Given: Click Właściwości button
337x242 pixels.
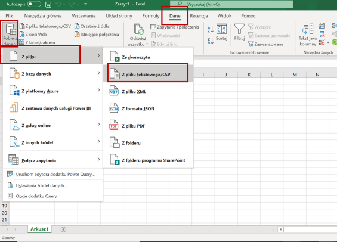Looking at the screenshot, I should click(x=165, y=35).
